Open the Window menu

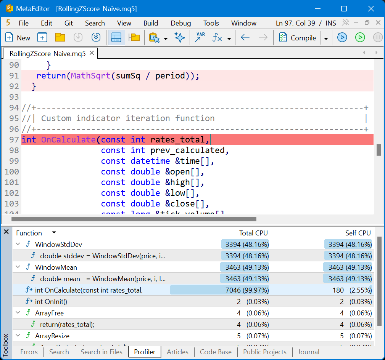(x=243, y=23)
